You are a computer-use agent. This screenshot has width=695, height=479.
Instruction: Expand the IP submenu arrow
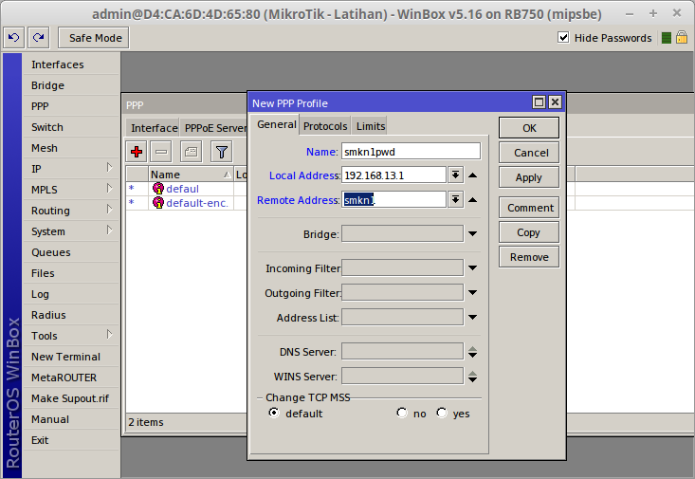(x=109, y=168)
